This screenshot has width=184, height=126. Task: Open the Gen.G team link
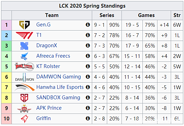43,25
